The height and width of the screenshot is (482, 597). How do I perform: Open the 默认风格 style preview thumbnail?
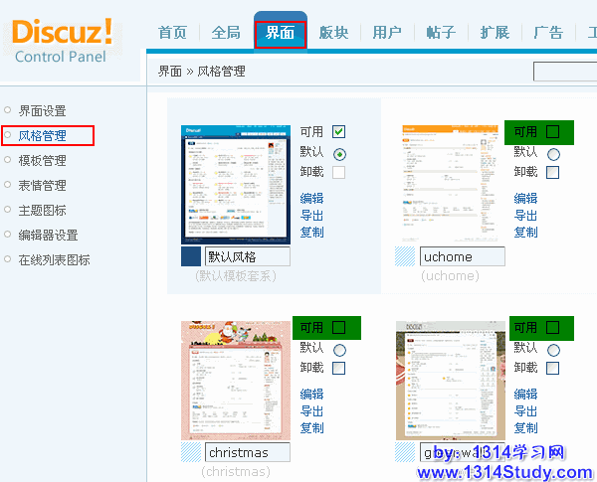click(x=237, y=184)
